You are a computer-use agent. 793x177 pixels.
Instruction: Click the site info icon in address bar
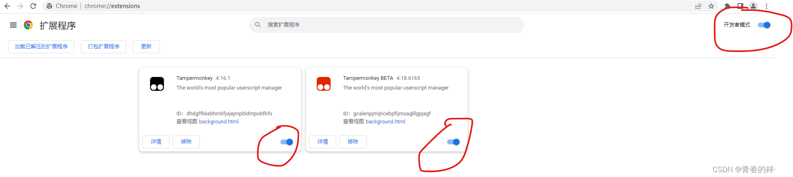tap(49, 6)
